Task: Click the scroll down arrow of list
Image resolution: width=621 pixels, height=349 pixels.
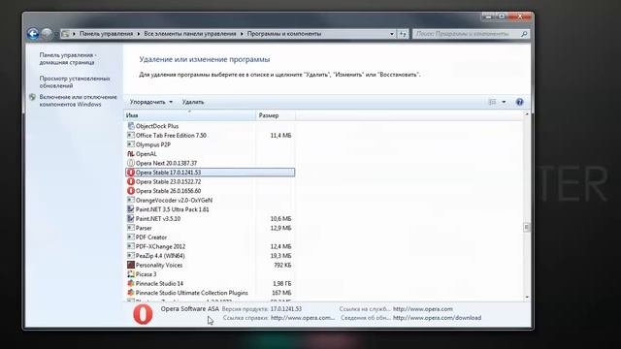Action: click(x=526, y=298)
